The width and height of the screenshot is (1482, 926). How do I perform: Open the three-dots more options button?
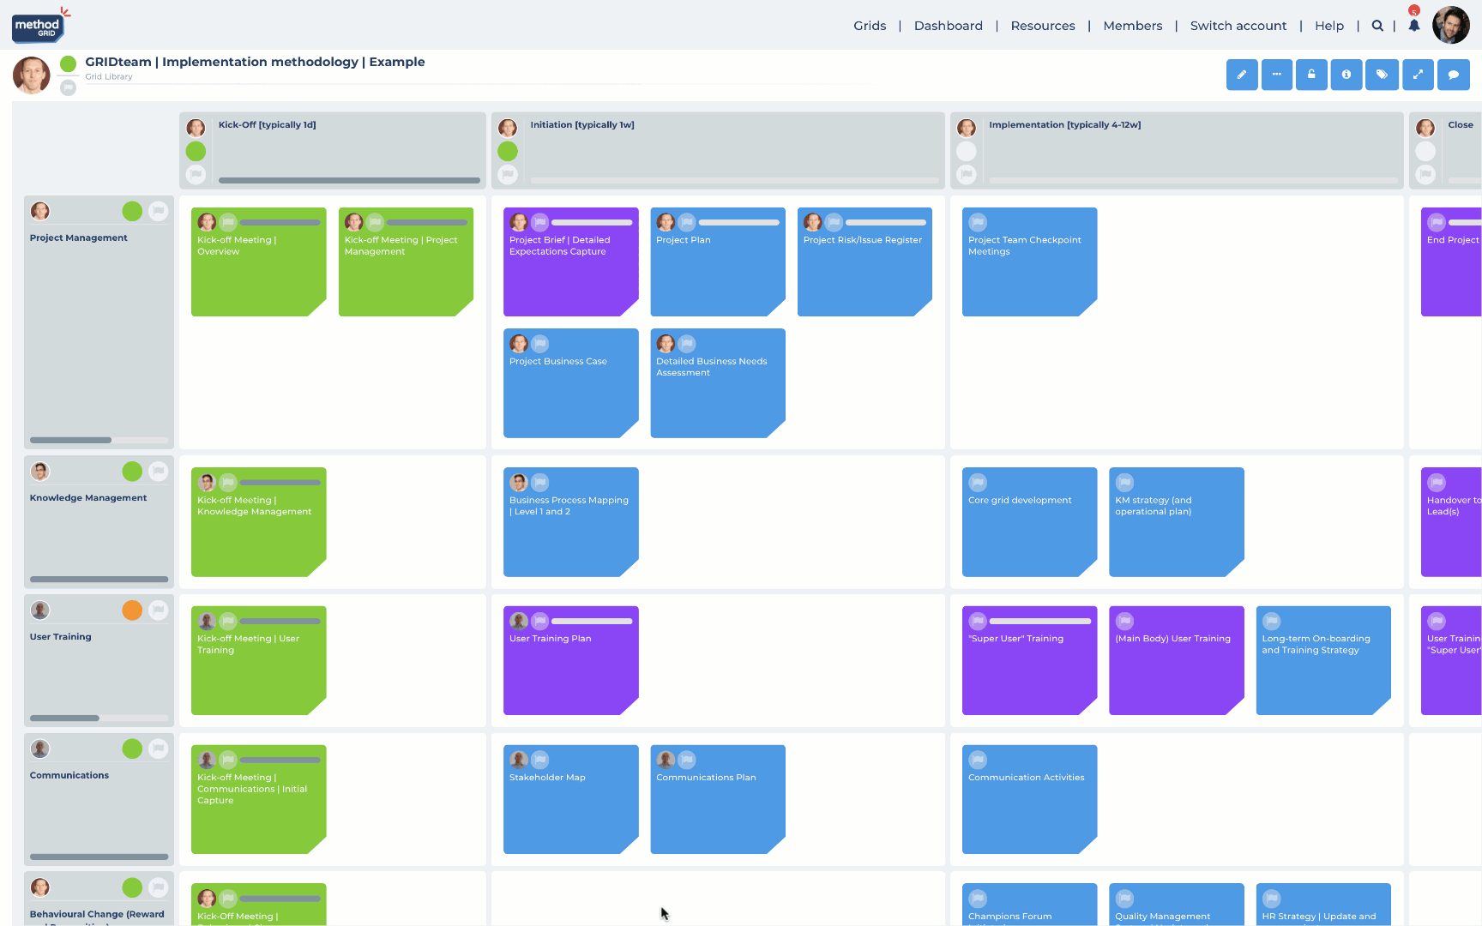point(1277,75)
